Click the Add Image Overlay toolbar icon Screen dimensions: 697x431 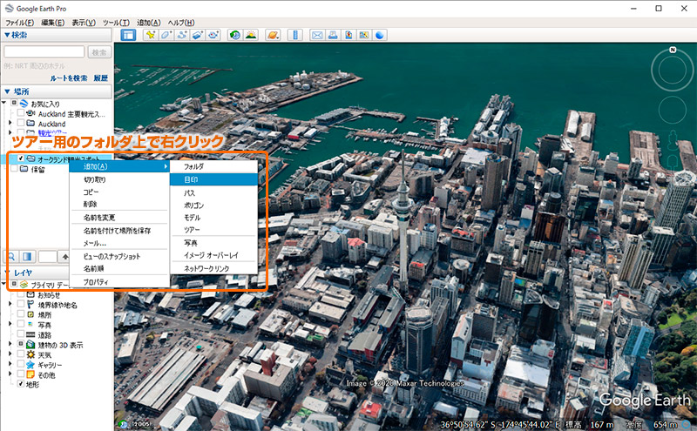198,35
